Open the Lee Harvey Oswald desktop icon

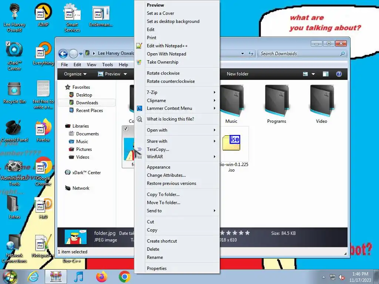[14, 17]
